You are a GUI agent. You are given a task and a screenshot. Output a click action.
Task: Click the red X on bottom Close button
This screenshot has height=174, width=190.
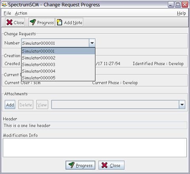click(x=104, y=165)
